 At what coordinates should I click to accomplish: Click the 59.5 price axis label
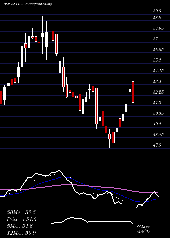157,11
